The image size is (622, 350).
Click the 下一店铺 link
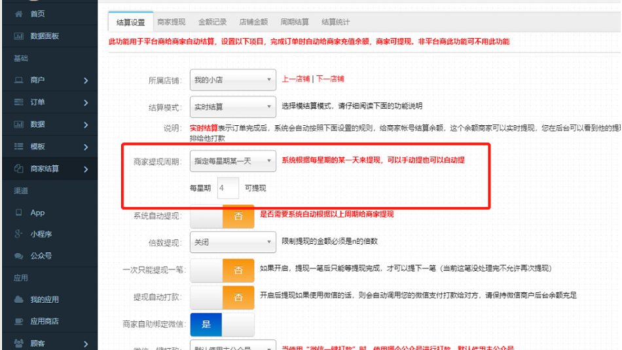[x=330, y=79]
